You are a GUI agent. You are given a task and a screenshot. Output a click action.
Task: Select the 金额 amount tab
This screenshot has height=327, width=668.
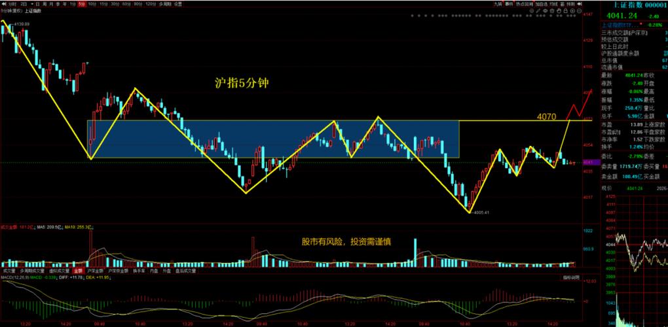pyautogui.click(x=79, y=271)
